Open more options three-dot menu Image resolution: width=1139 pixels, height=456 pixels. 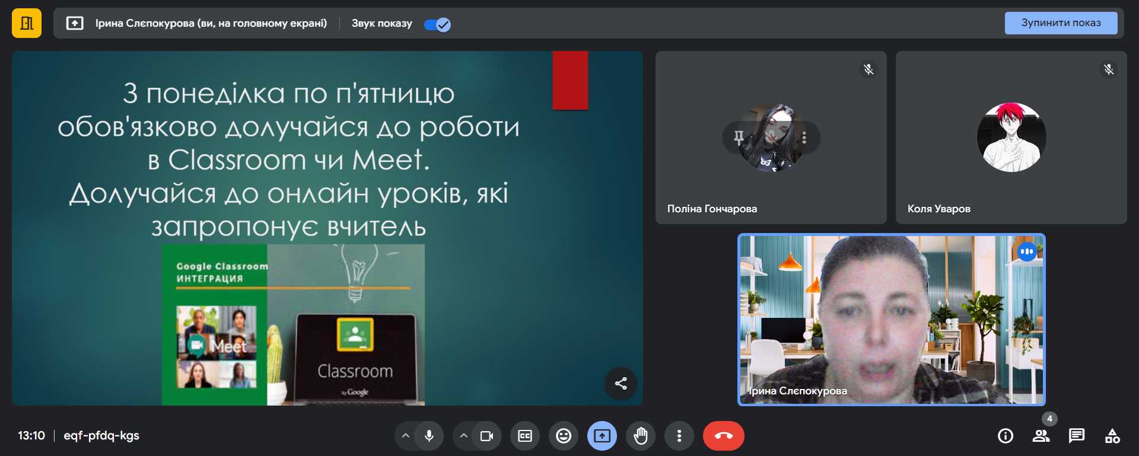click(679, 436)
